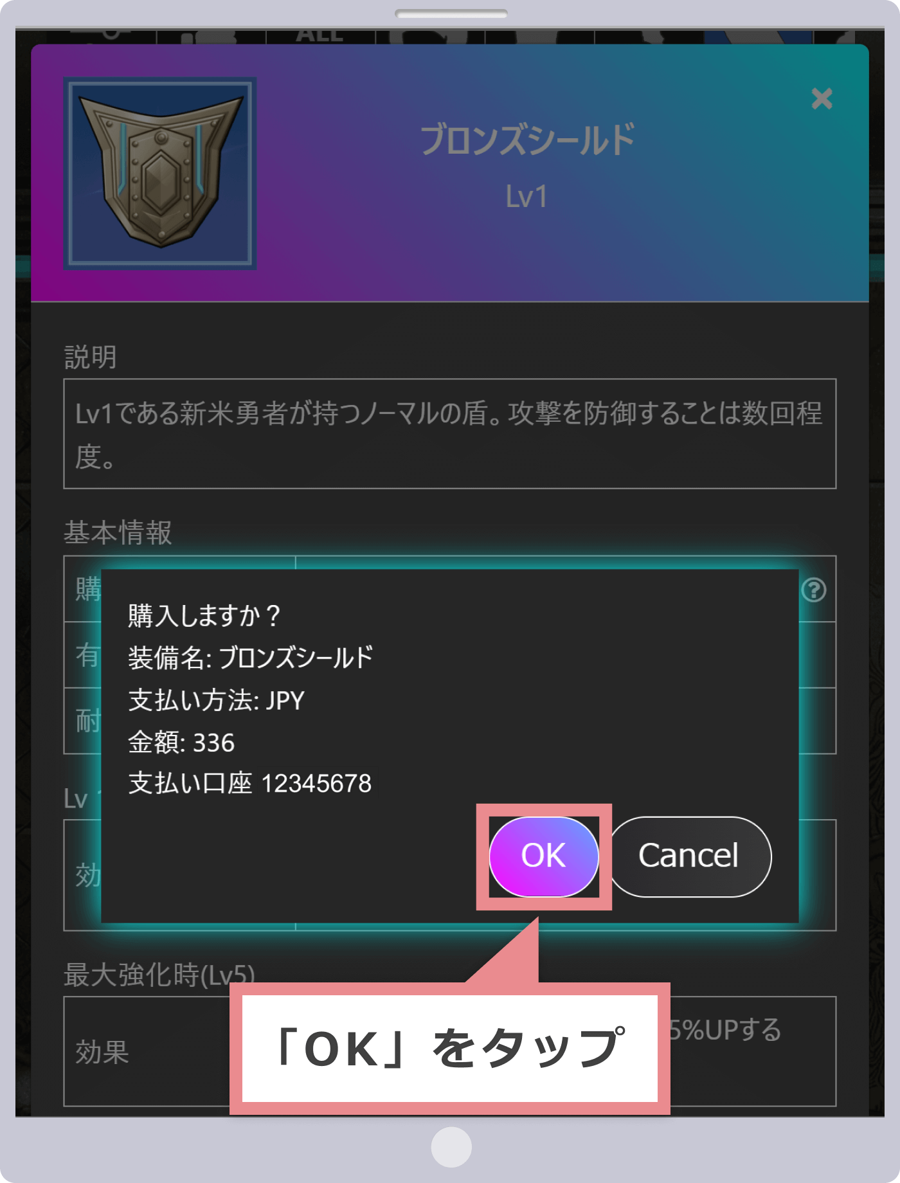Click the 最大強化時(Lv5) section heading
900x1183 pixels.
[x=159, y=975]
